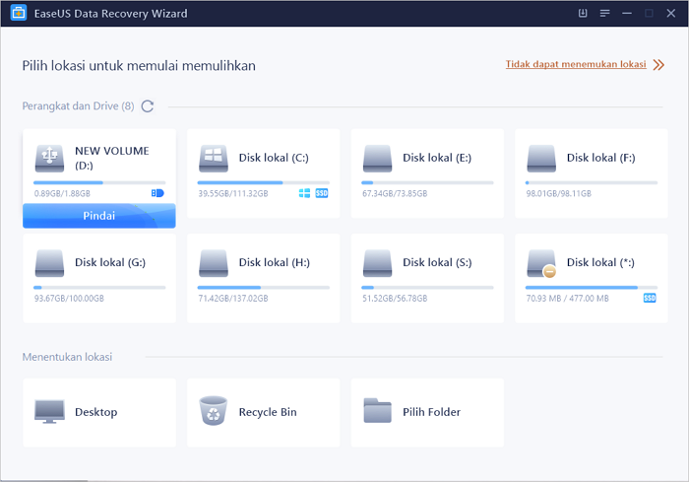Select the Windows drive icon for Disk C
689x482 pixels.
click(214, 159)
